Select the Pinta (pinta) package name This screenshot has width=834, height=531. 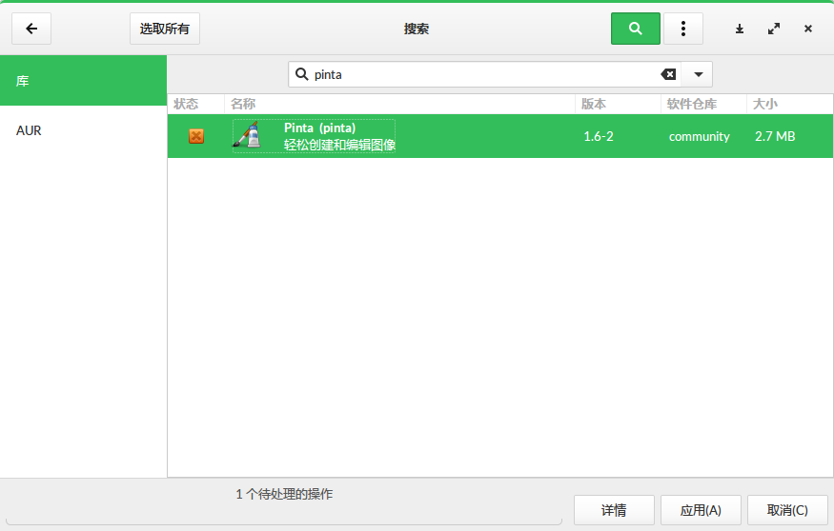point(319,128)
